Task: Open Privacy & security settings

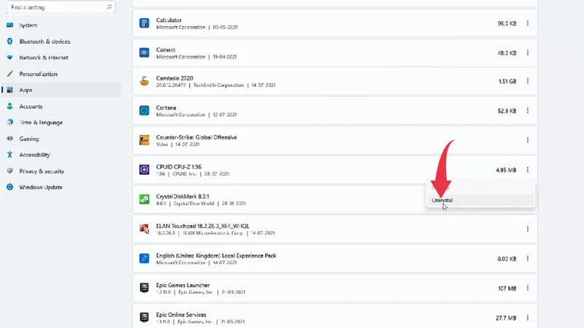Action: [x=42, y=171]
